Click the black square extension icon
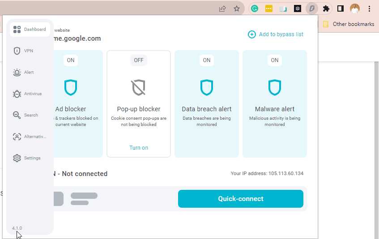 pyautogui.click(x=298, y=9)
